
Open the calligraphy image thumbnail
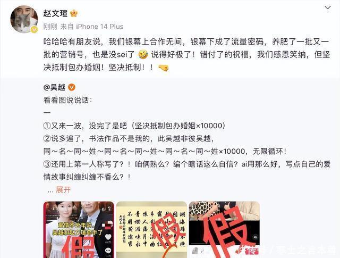(x=151, y=230)
